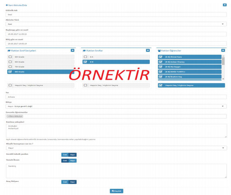Click the Yer input field
The height and width of the screenshot is (195, 231).
(116, 97)
